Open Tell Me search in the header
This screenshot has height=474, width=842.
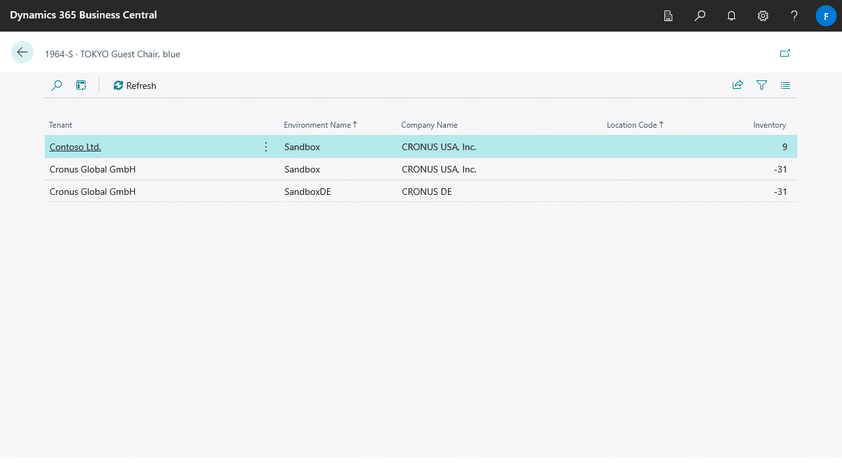[x=700, y=16]
